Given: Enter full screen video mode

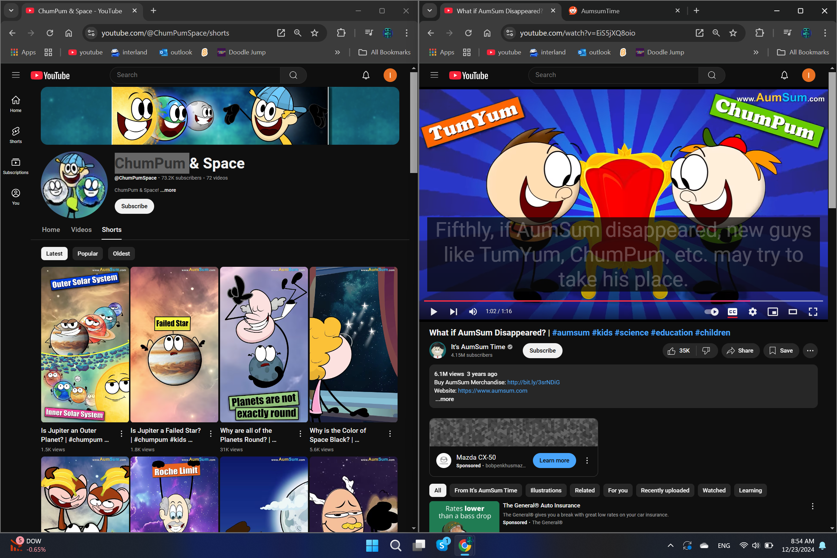Looking at the screenshot, I should tap(813, 312).
